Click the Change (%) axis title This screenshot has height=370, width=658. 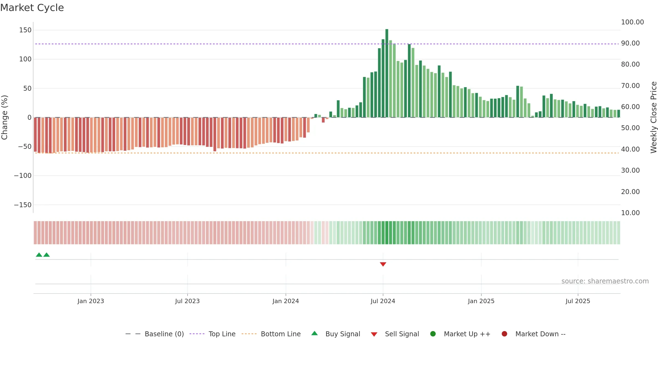(4, 117)
